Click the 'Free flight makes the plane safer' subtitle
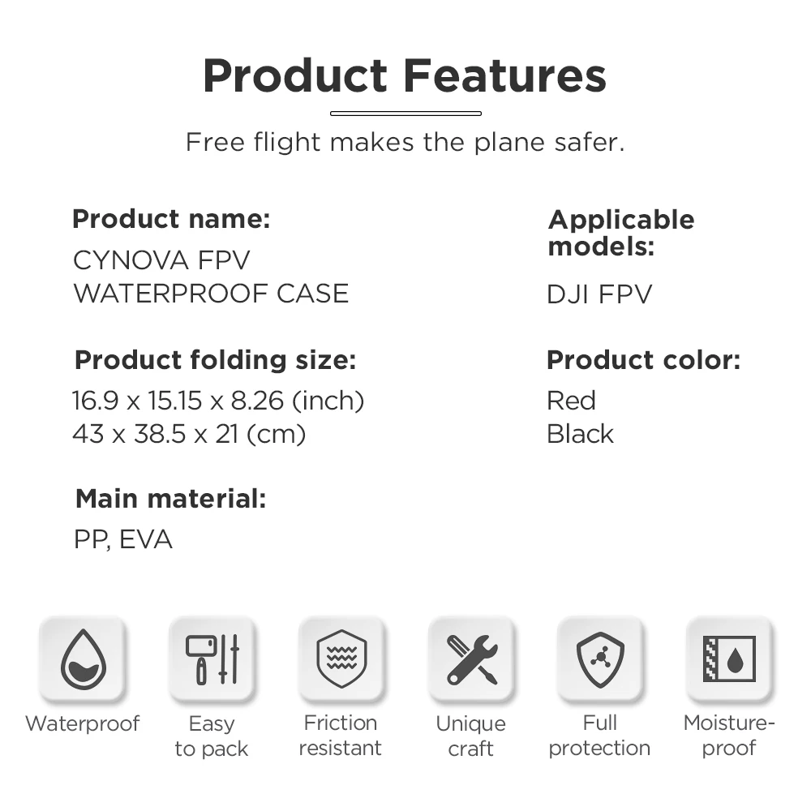 (405, 143)
